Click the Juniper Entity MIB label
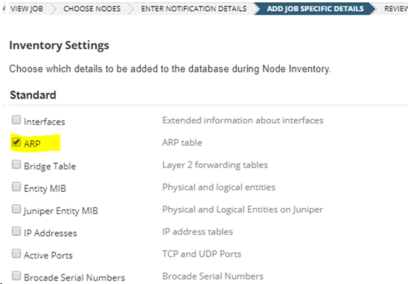Viewport: 408px width, 284px height. pyautogui.click(x=60, y=211)
